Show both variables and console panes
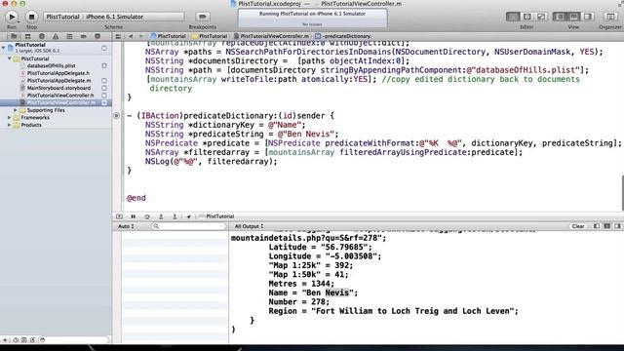The width and height of the screenshot is (624, 351). point(606,226)
